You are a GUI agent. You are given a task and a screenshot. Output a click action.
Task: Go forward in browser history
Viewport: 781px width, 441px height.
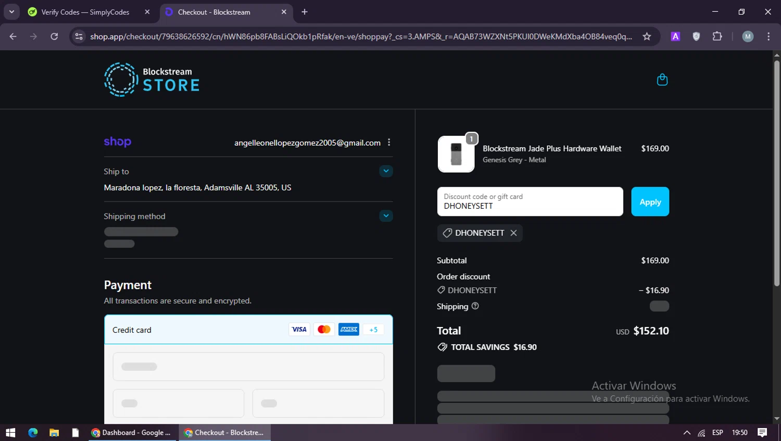(33, 36)
